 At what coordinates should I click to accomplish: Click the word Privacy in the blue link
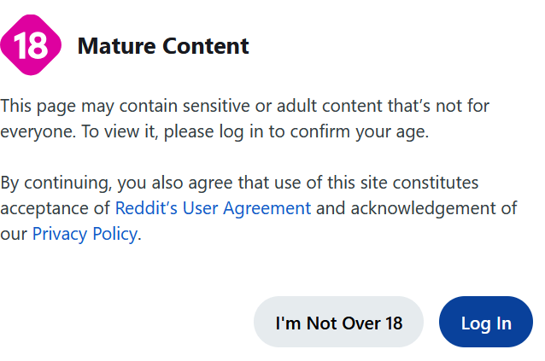[x=60, y=234]
